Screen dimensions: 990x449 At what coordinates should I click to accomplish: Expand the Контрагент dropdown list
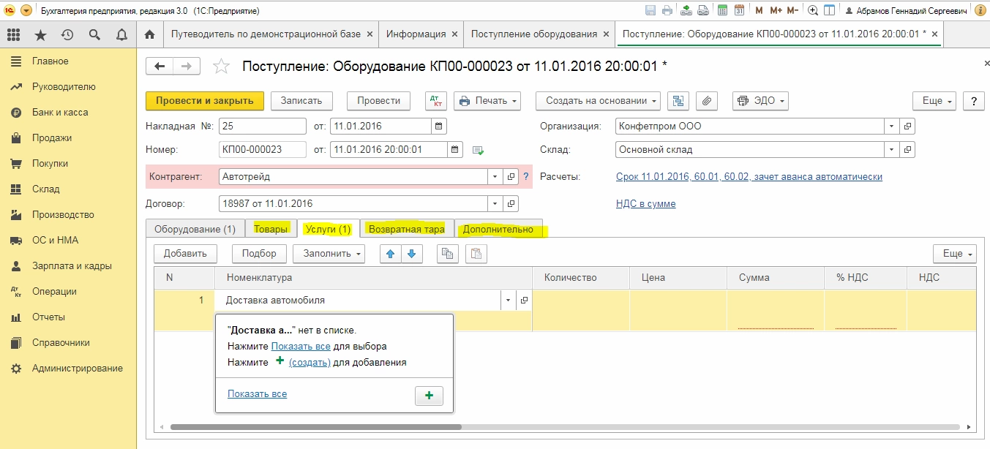(x=495, y=177)
